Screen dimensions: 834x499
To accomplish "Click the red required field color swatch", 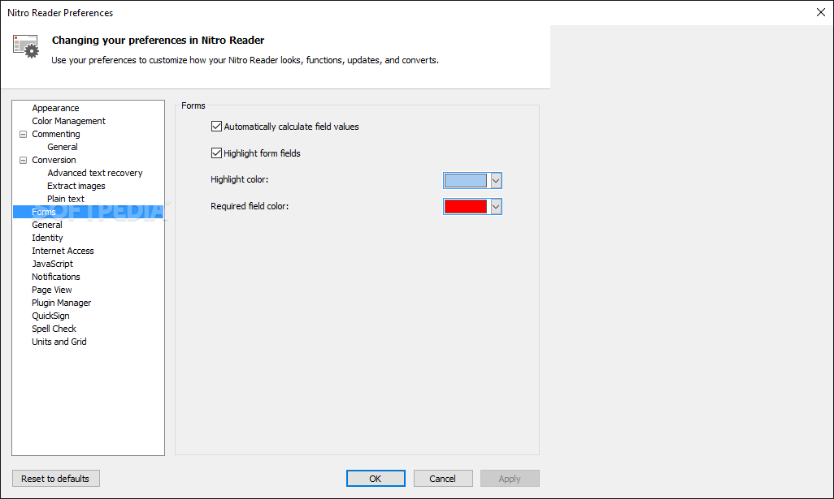I will pos(466,207).
